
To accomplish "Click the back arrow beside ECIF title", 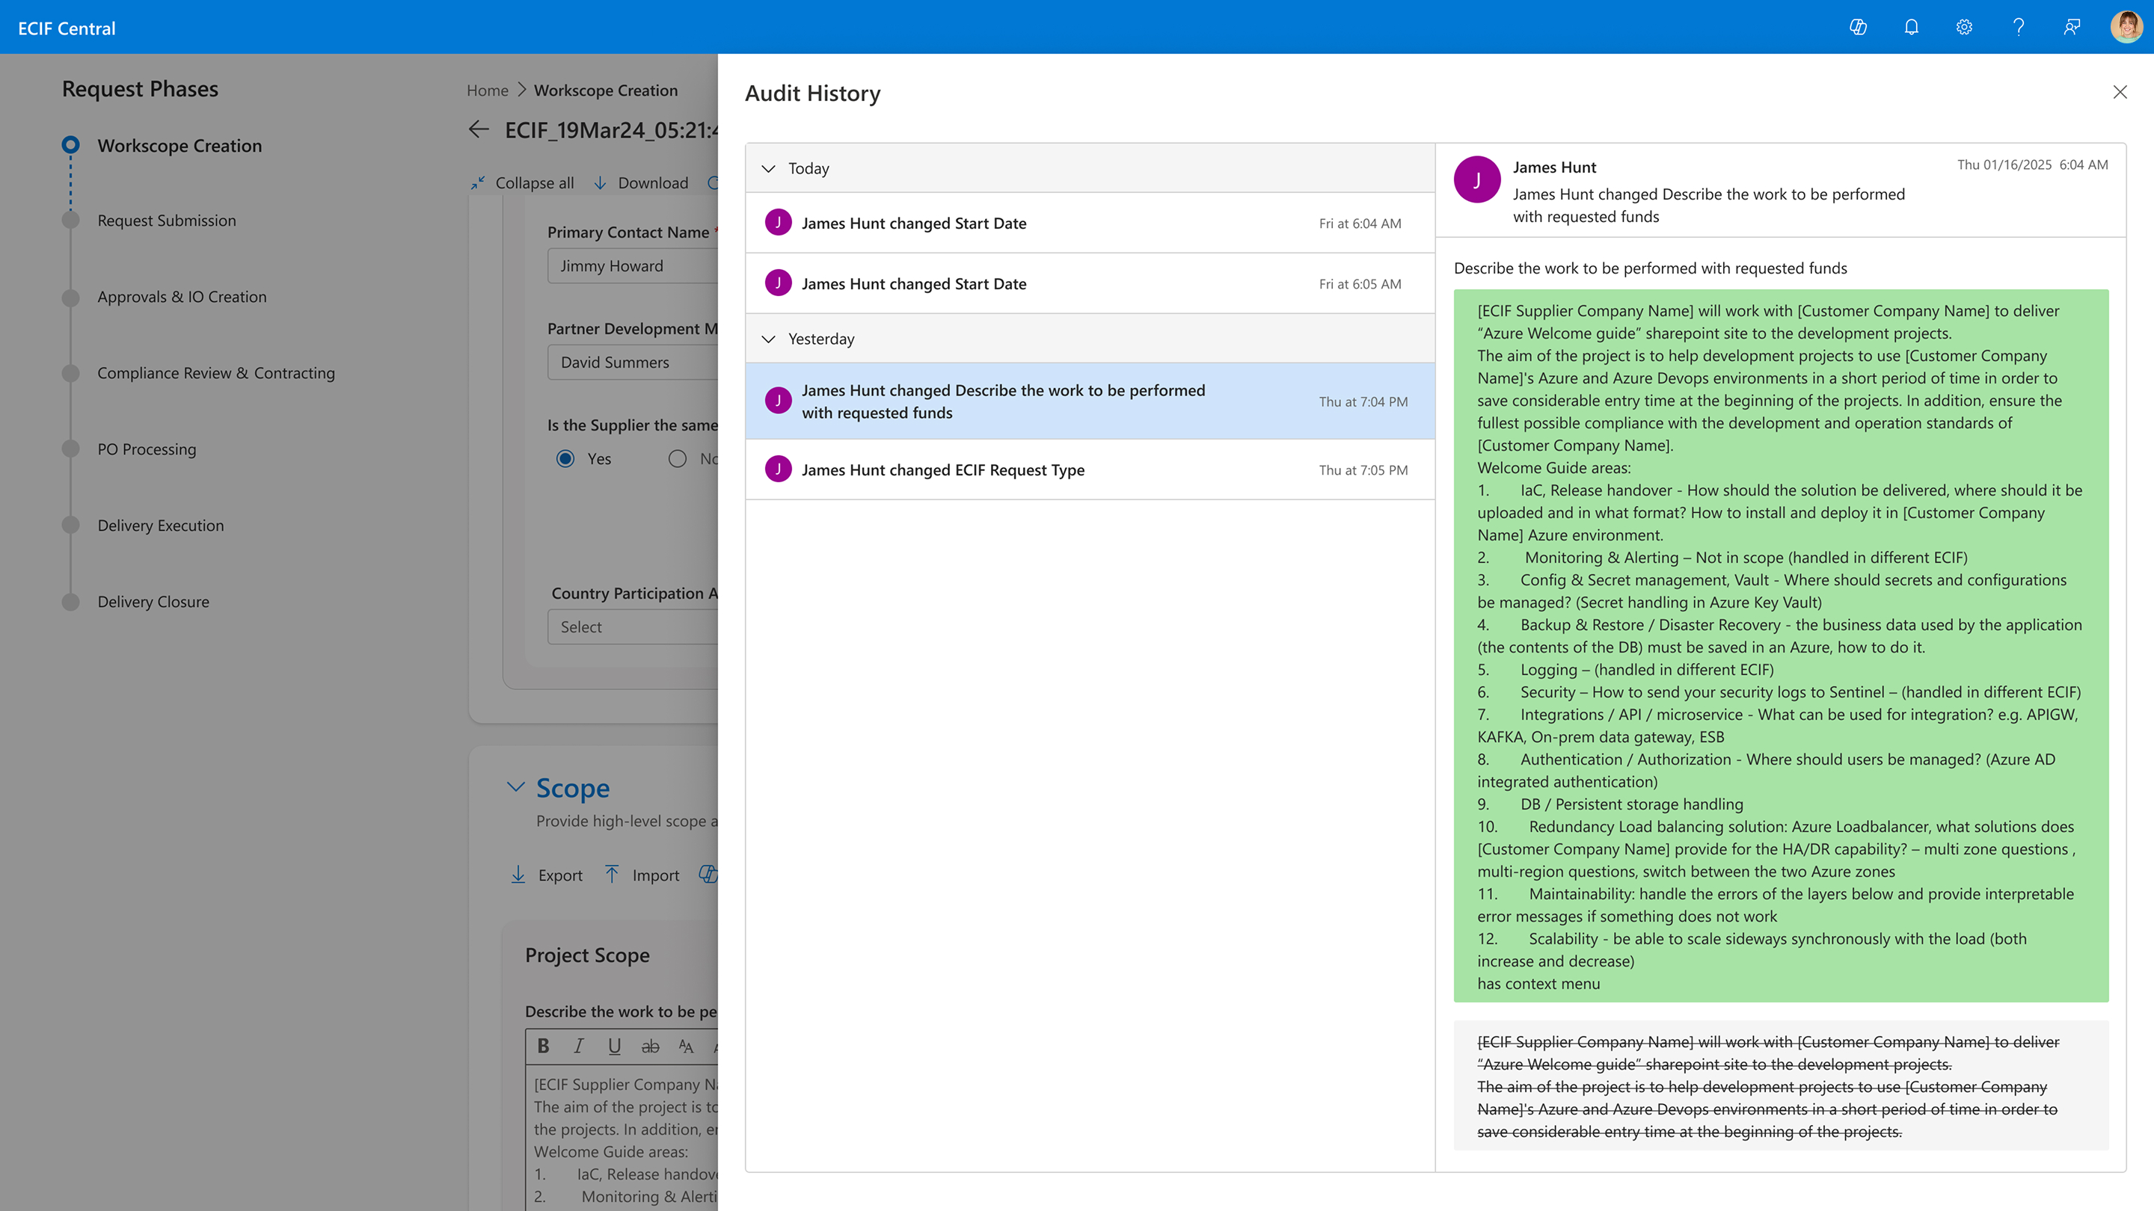I will click(479, 129).
